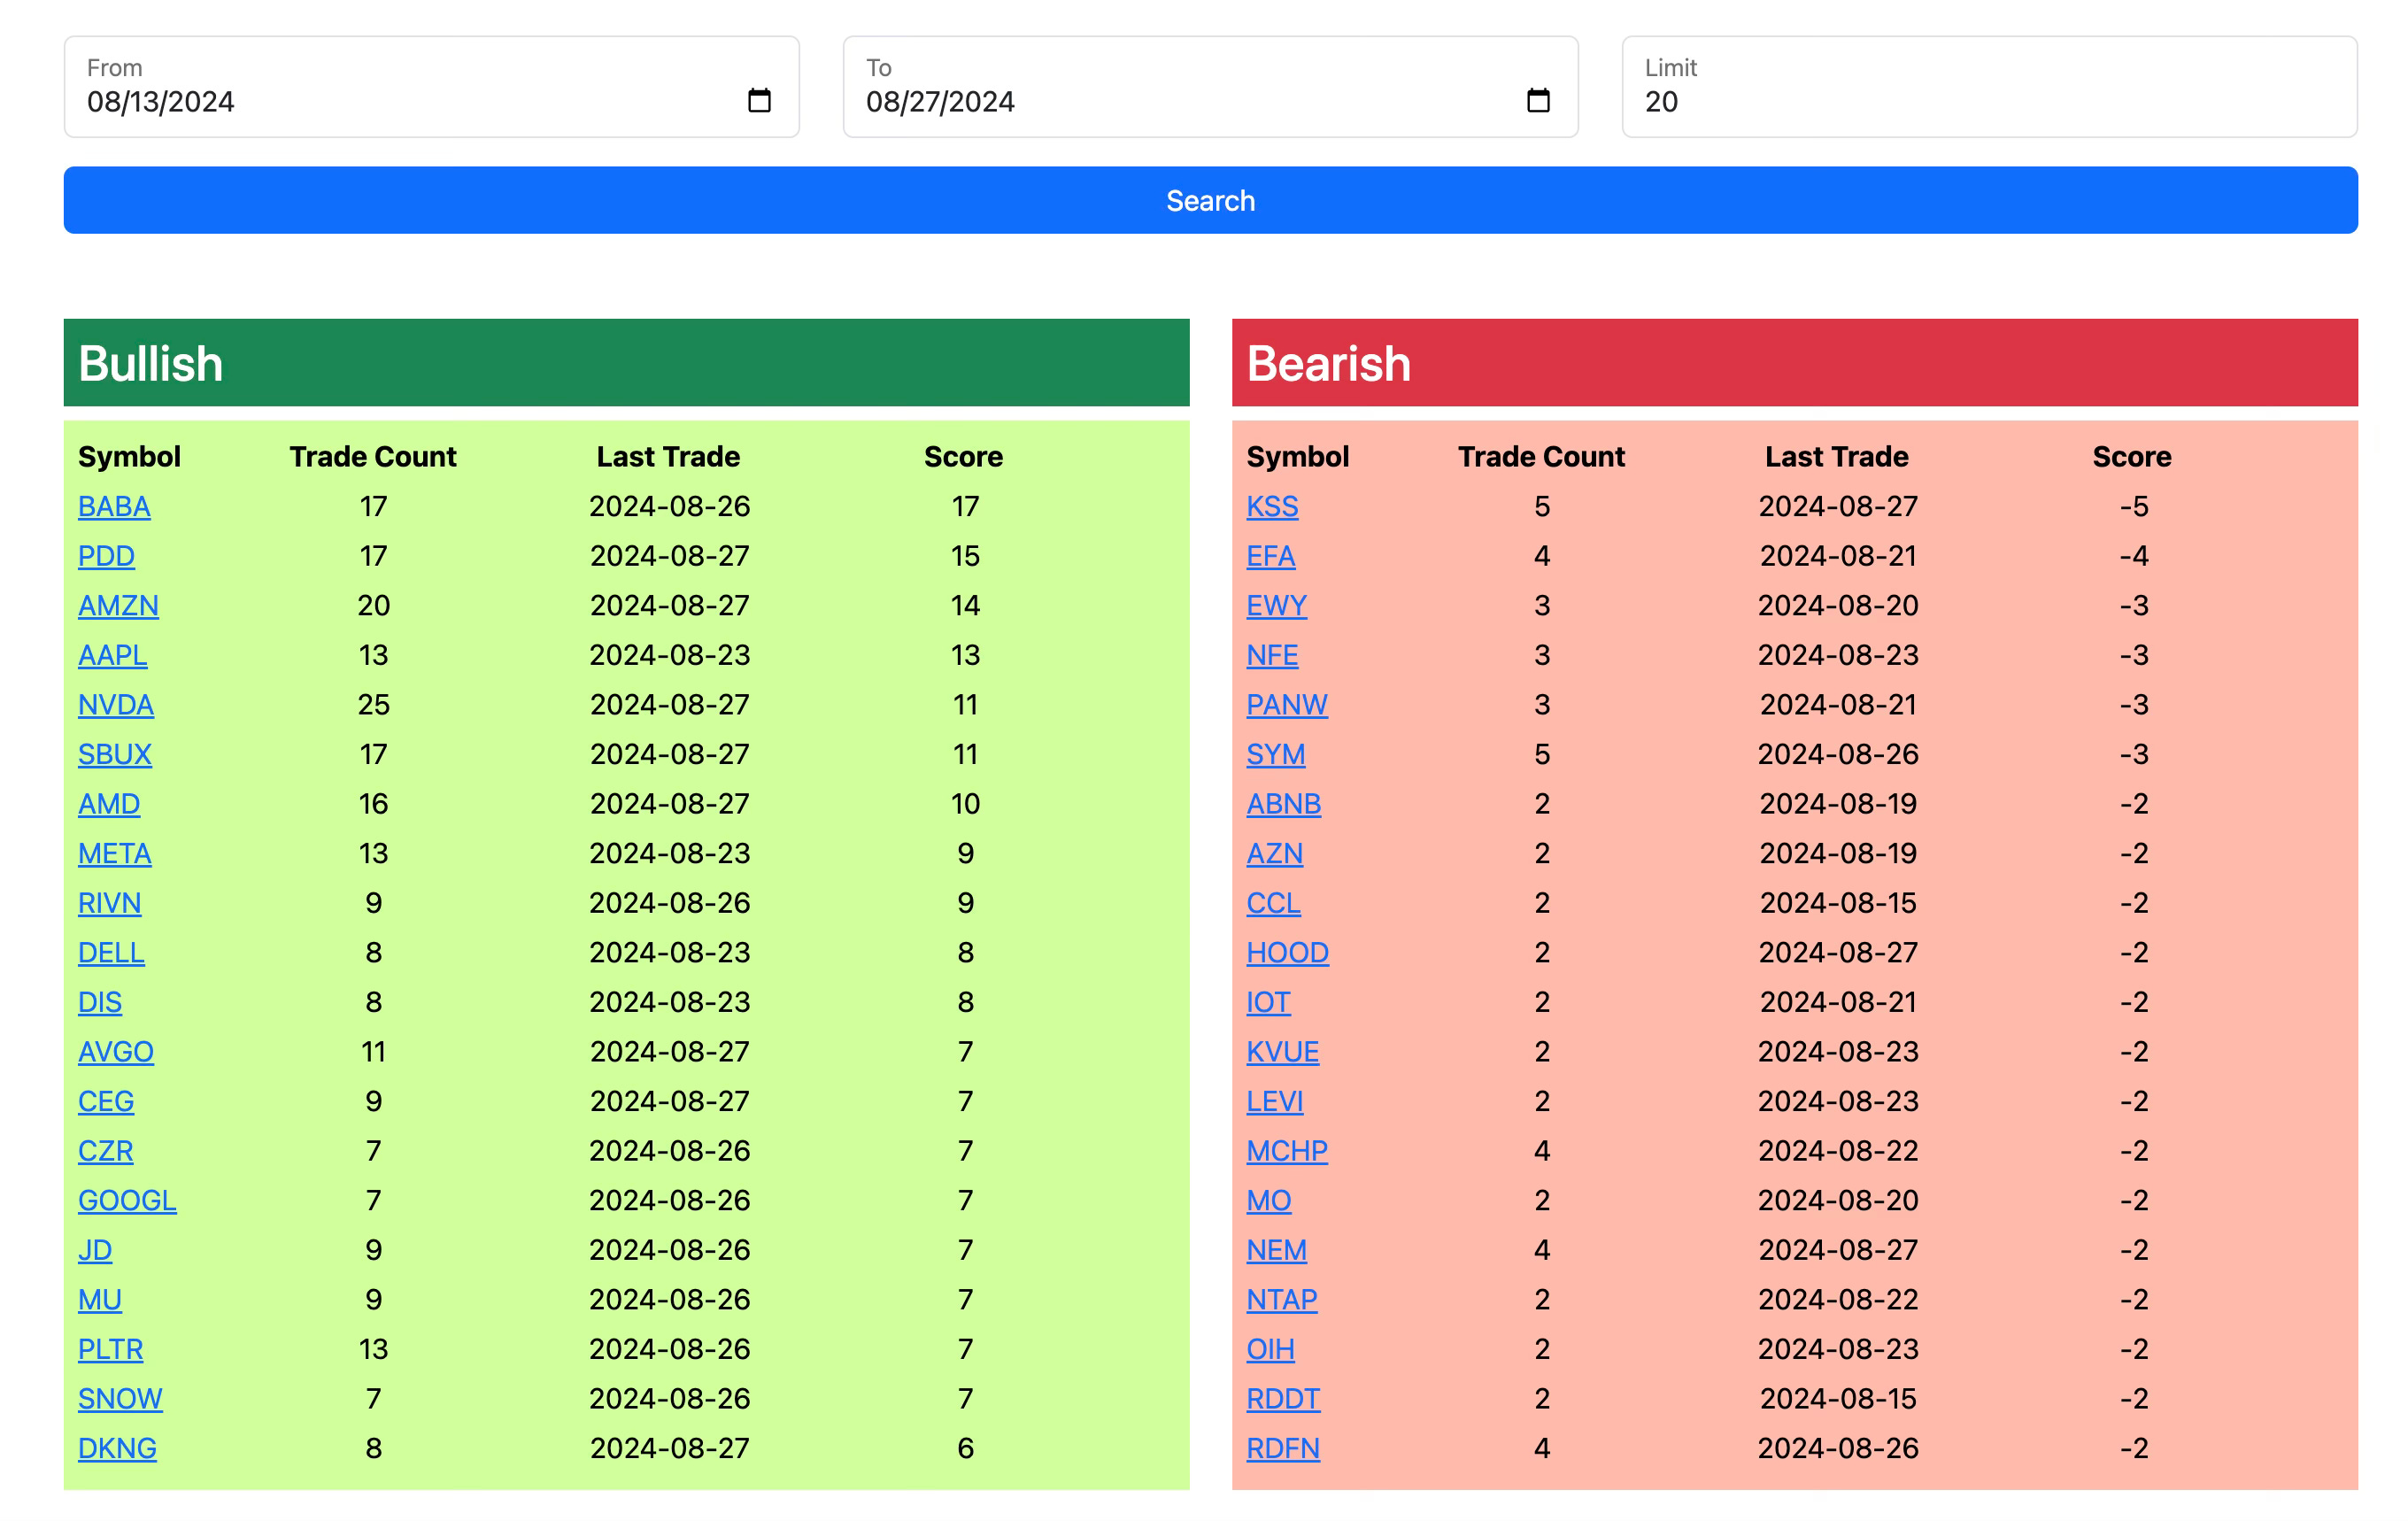Open the META symbol link
Image resolution: width=2408 pixels, height=1521 pixels.
pos(115,853)
